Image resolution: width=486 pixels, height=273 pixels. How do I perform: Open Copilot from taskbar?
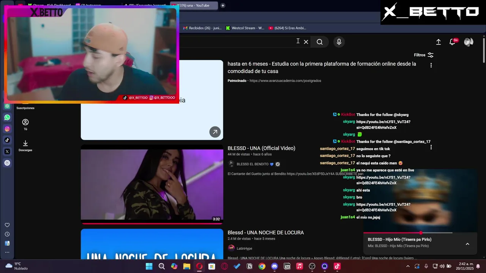(174, 266)
